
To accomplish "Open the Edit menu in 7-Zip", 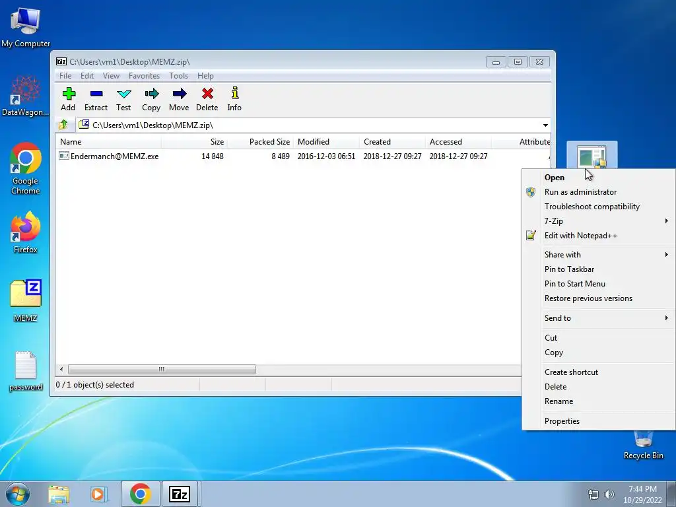I will (87, 76).
